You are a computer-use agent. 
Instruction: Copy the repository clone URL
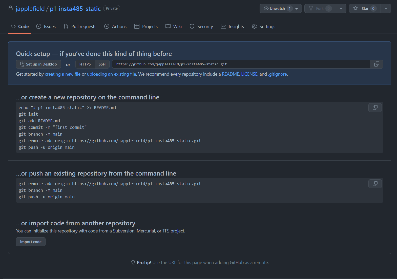377,64
